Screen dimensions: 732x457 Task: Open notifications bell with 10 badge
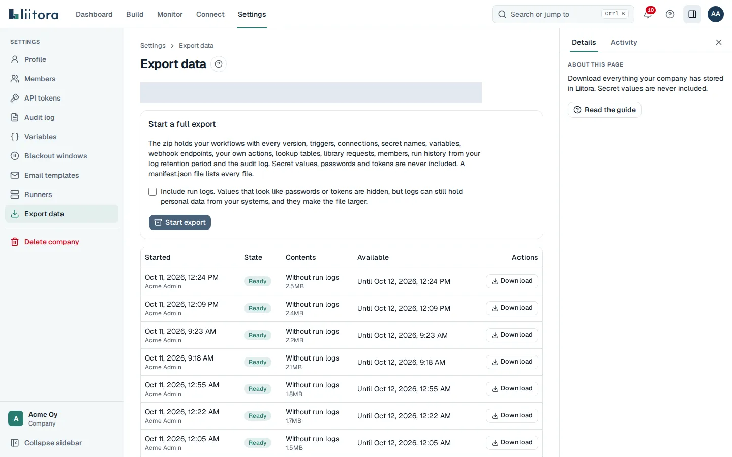pyautogui.click(x=648, y=14)
